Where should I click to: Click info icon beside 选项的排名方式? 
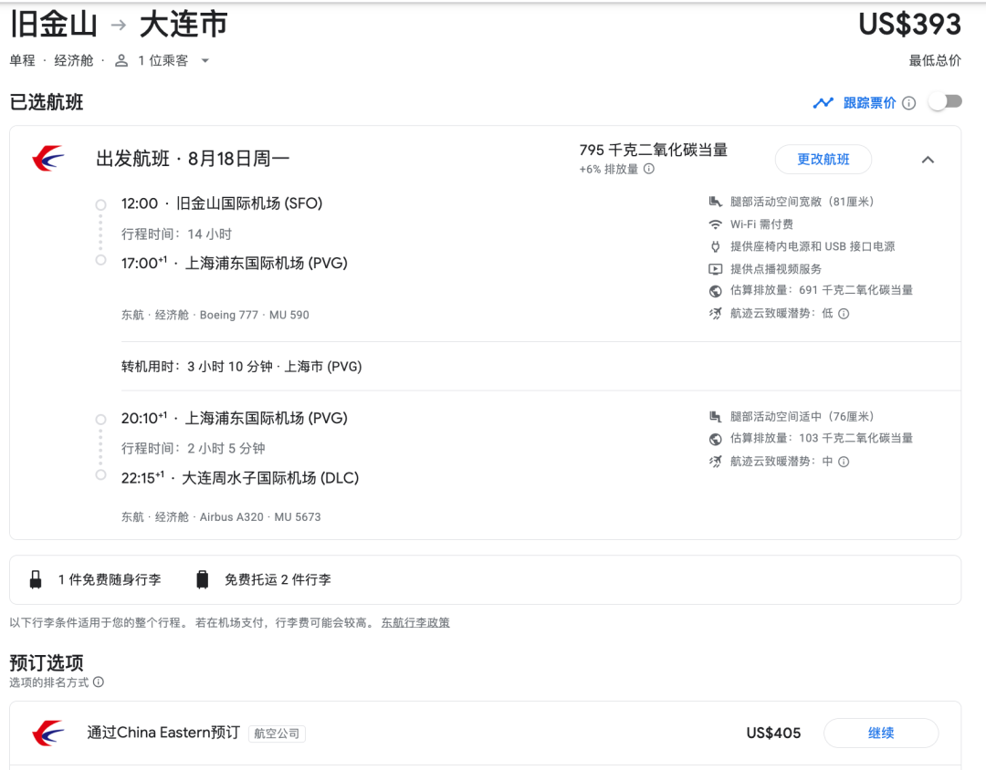click(x=99, y=682)
